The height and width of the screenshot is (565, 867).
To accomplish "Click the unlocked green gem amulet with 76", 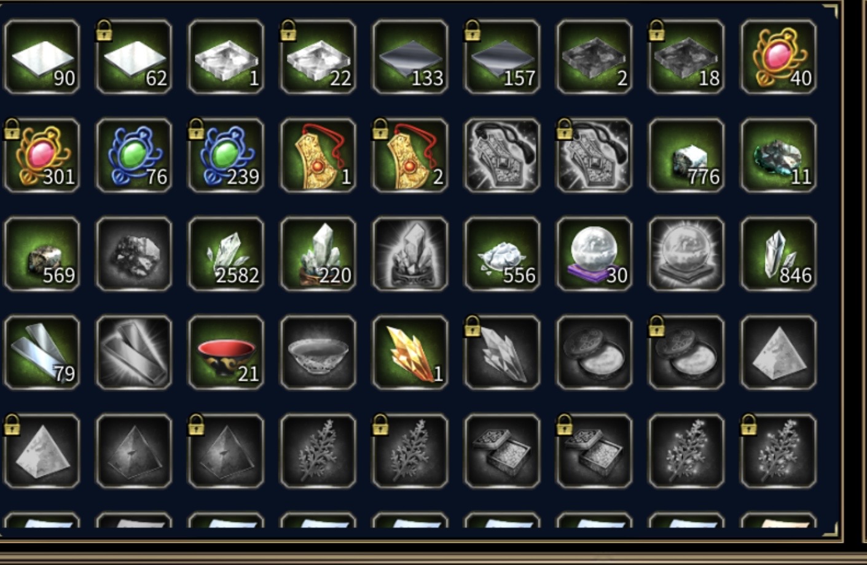I will 134,155.
